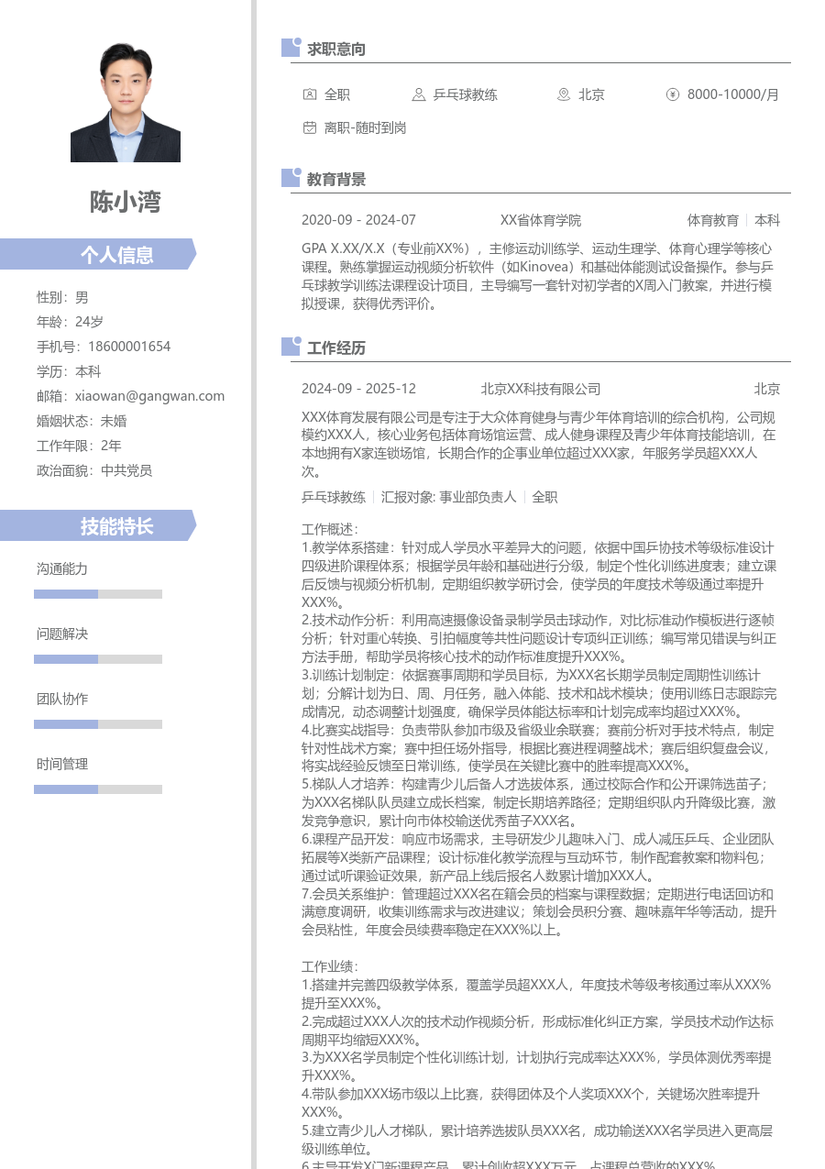Screen dimensions: 825x1169
Task: Click the calendar icon beside 离职-随时到岗
Action: (x=309, y=128)
